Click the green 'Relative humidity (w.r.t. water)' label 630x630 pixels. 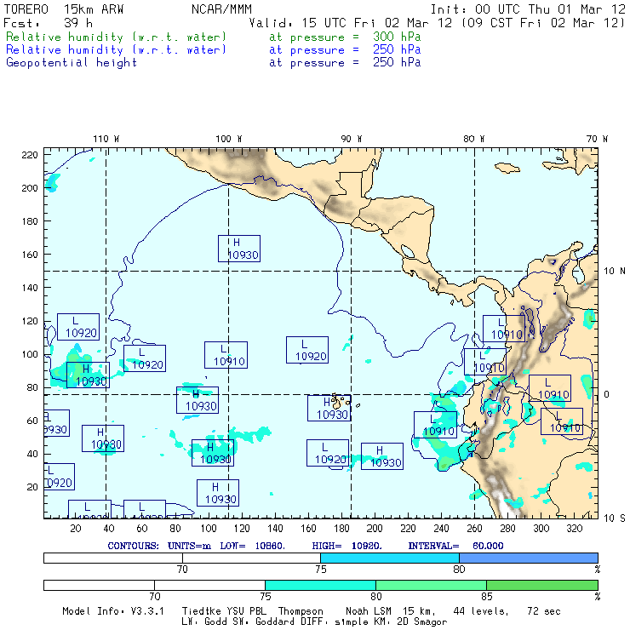116,37
